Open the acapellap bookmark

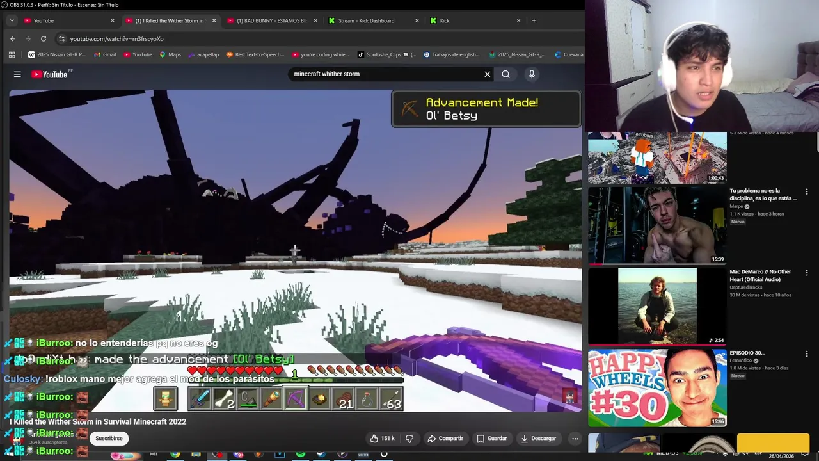click(203, 54)
